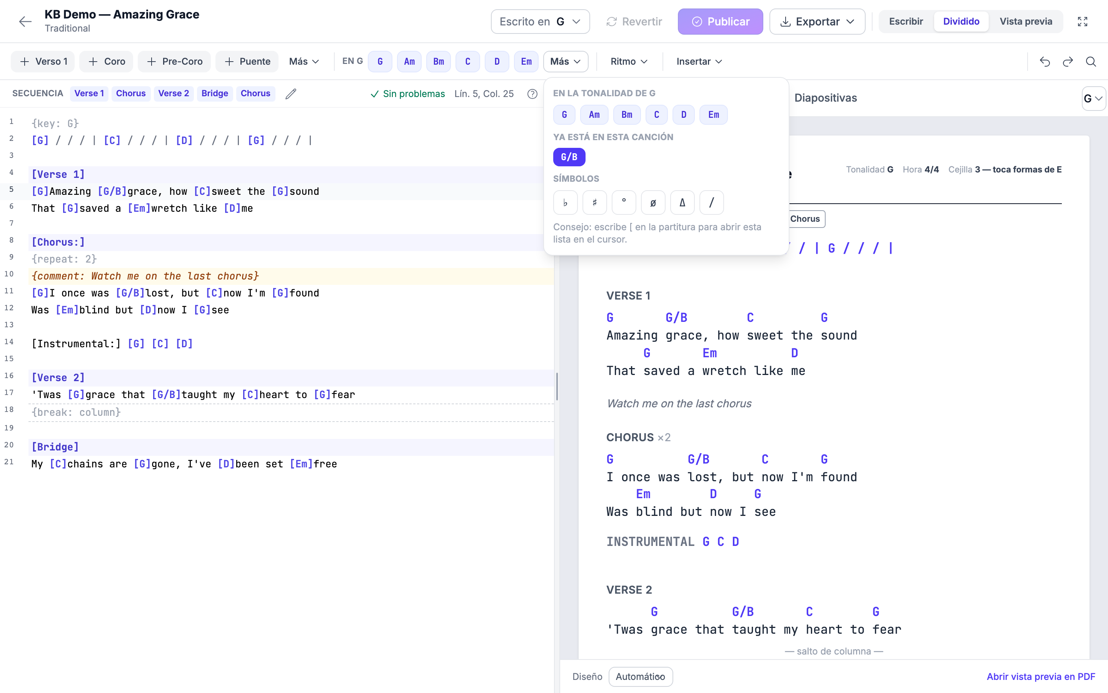Insert Em chord from the popup list
1108x693 pixels.
(x=713, y=115)
